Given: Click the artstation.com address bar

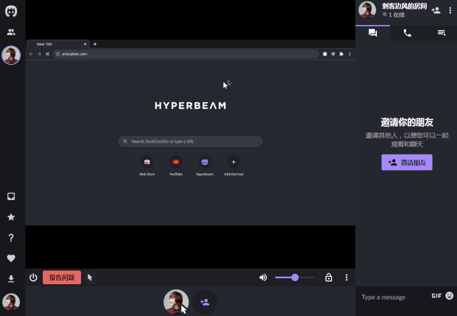Looking at the screenshot, I should (x=186, y=54).
